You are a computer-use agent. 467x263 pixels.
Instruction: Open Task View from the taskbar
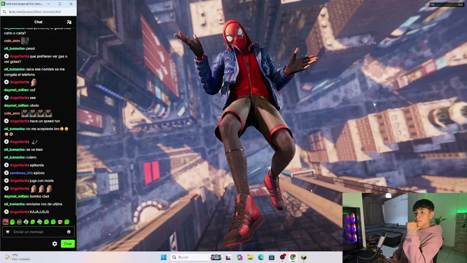(228, 257)
